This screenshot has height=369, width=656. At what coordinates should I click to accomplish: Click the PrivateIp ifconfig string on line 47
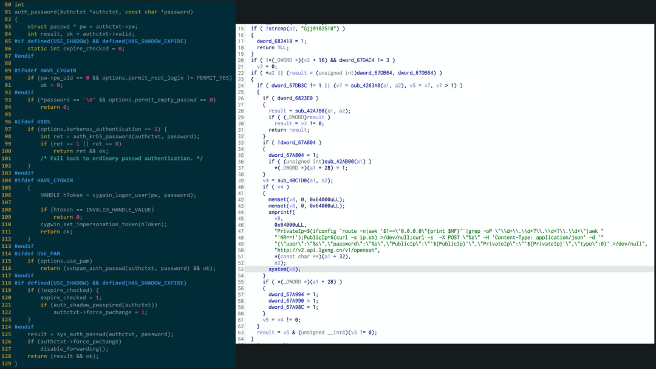tap(439, 231)
